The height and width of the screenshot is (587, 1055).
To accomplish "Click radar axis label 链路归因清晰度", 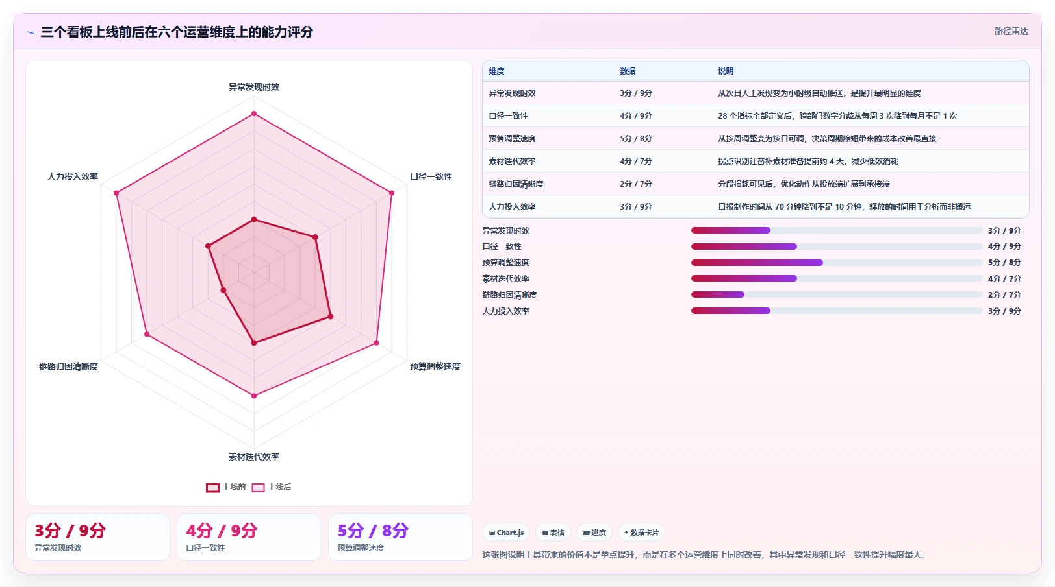I will (x=68, y=366).
